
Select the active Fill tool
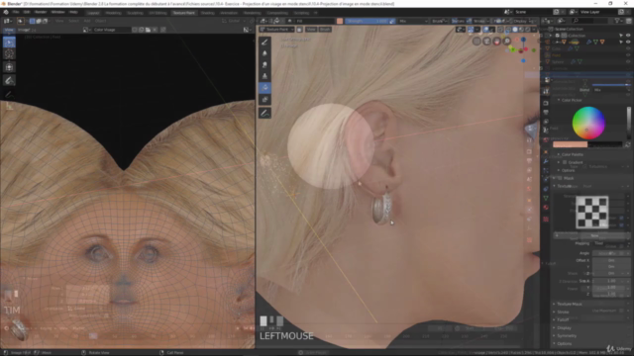(264, 88)
